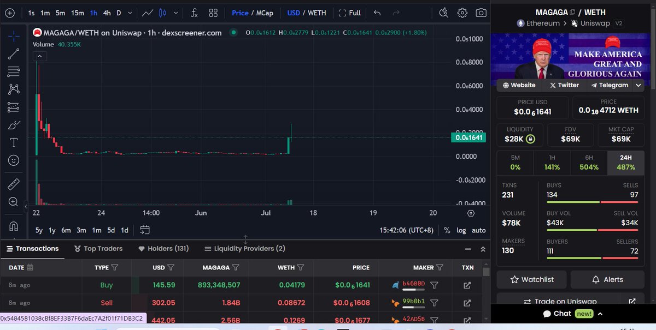Screen dimensions: 656x330
Task: Toggle the percent scale
Action: click(x=447, y=230)
